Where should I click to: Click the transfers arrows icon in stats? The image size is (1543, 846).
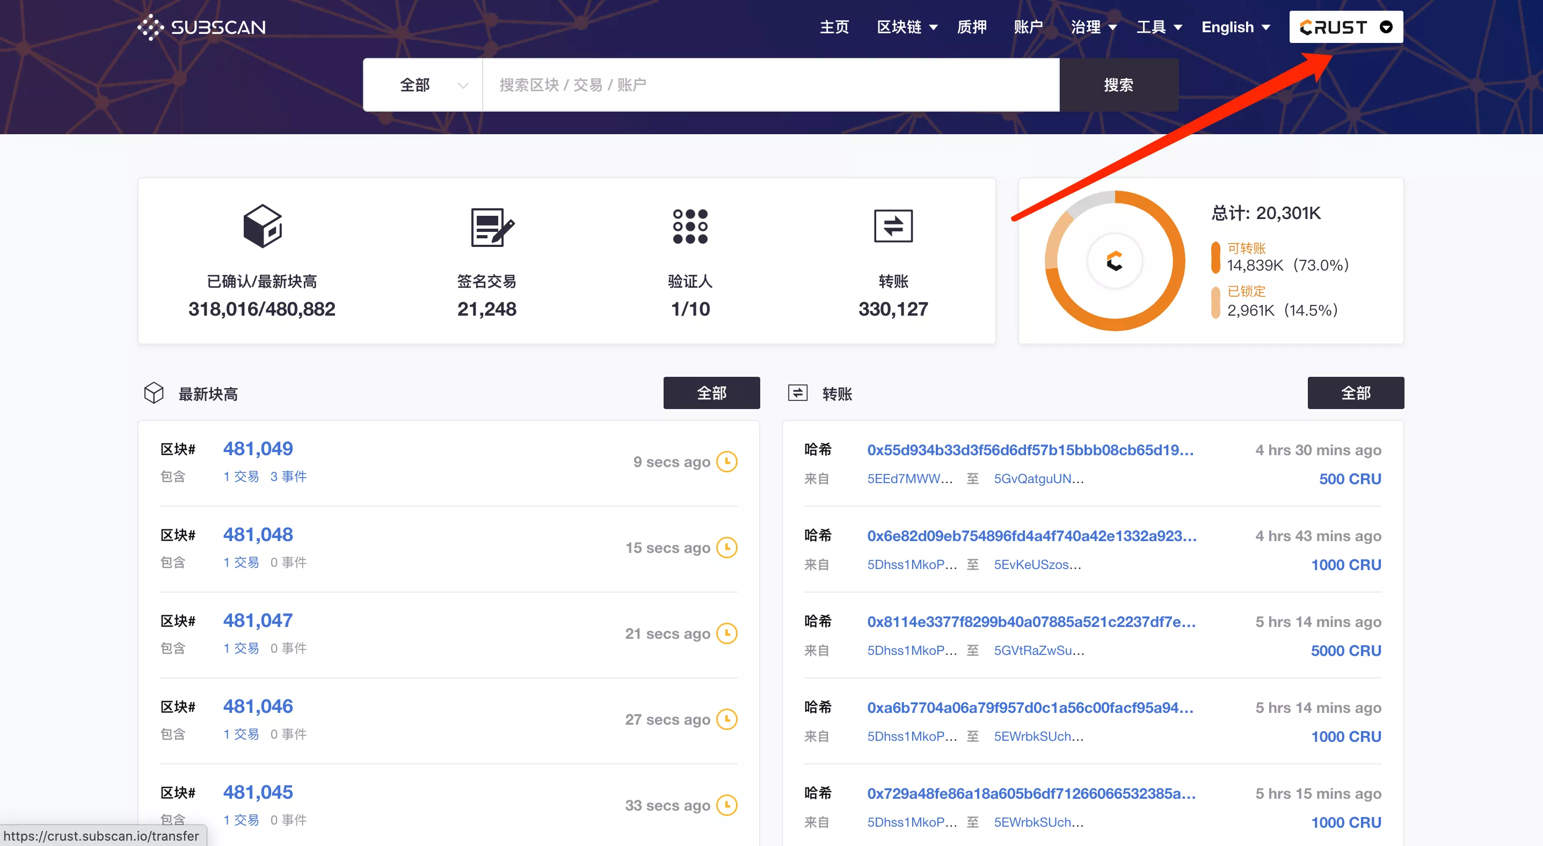tap(893, 225)
